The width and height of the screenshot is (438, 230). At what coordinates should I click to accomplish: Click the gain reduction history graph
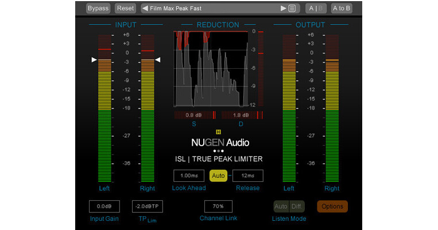click(x=211, y=69)
